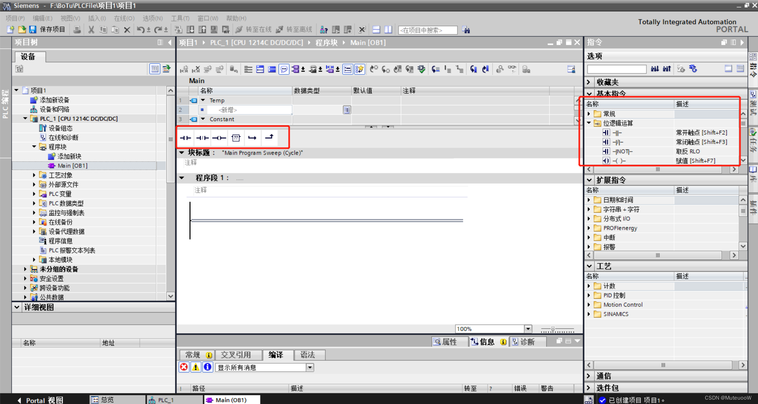Open an existing project with the folder icon
The image size is (758, 404).
[22, 30]
